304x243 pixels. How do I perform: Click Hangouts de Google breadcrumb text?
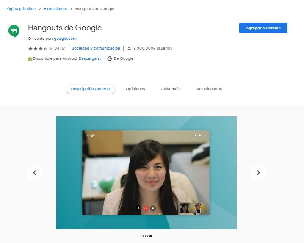(x=94, y=9)
